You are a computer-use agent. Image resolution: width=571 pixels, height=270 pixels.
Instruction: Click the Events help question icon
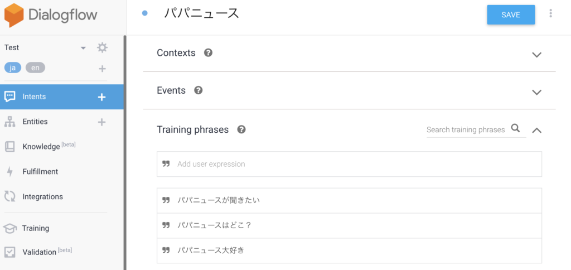pyautogui.click(x=199, y=90)
